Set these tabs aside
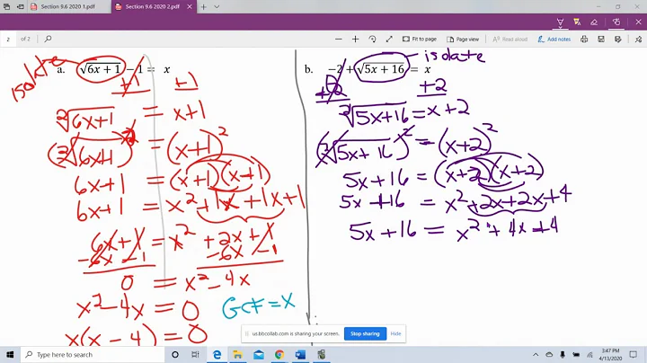Viewport: 647px width, 363px height. pyautogui.click(x=20, y=6)
